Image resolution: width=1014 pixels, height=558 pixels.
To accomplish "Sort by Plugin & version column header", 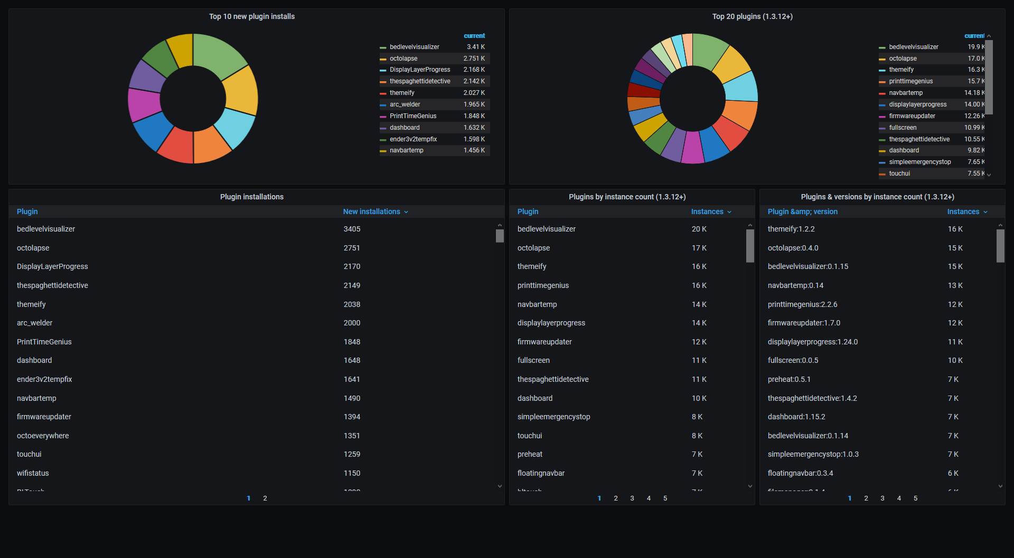I will point(802,211).
